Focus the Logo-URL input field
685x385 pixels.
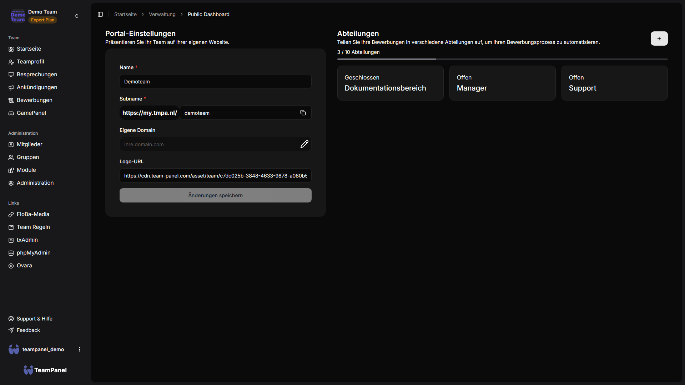[x=215, y=175]
